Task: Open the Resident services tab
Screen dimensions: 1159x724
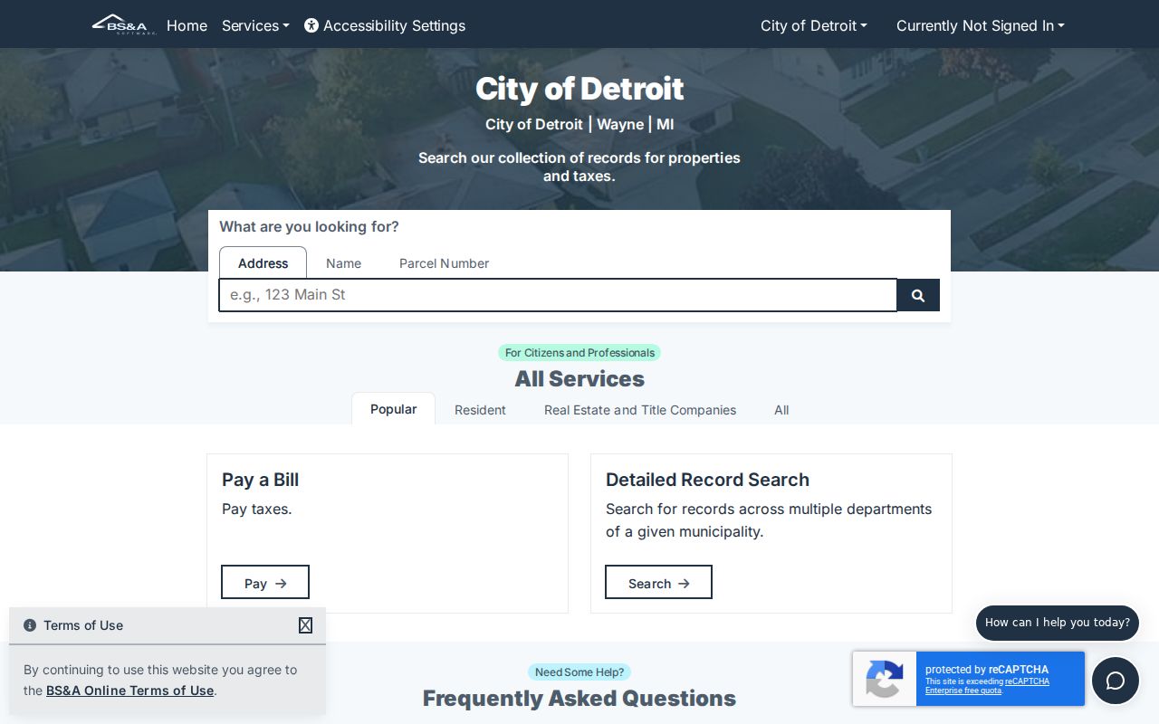Action: [x=480, y=410]
